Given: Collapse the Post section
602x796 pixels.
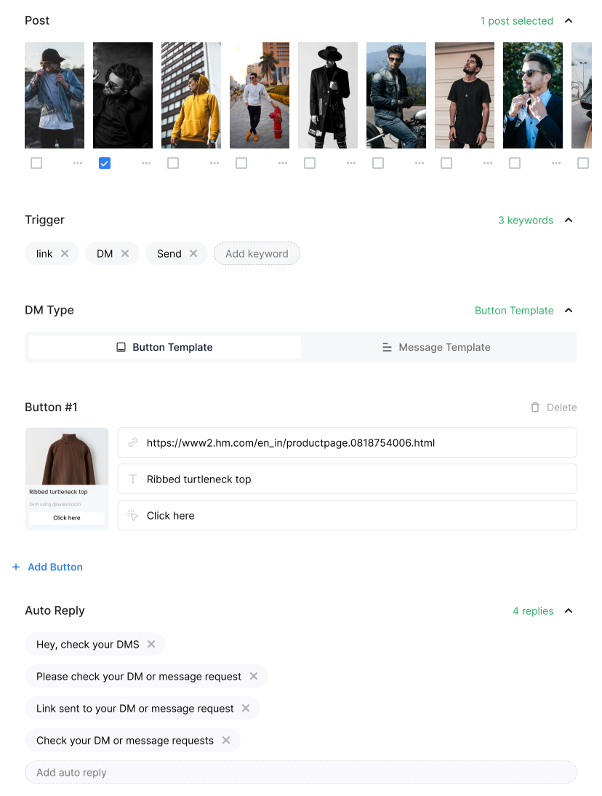Looking at the screenshot, I should (569, 21).
